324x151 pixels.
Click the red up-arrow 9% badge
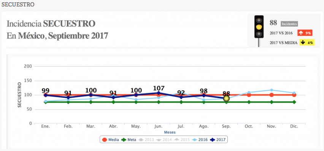tap(305, 33)
